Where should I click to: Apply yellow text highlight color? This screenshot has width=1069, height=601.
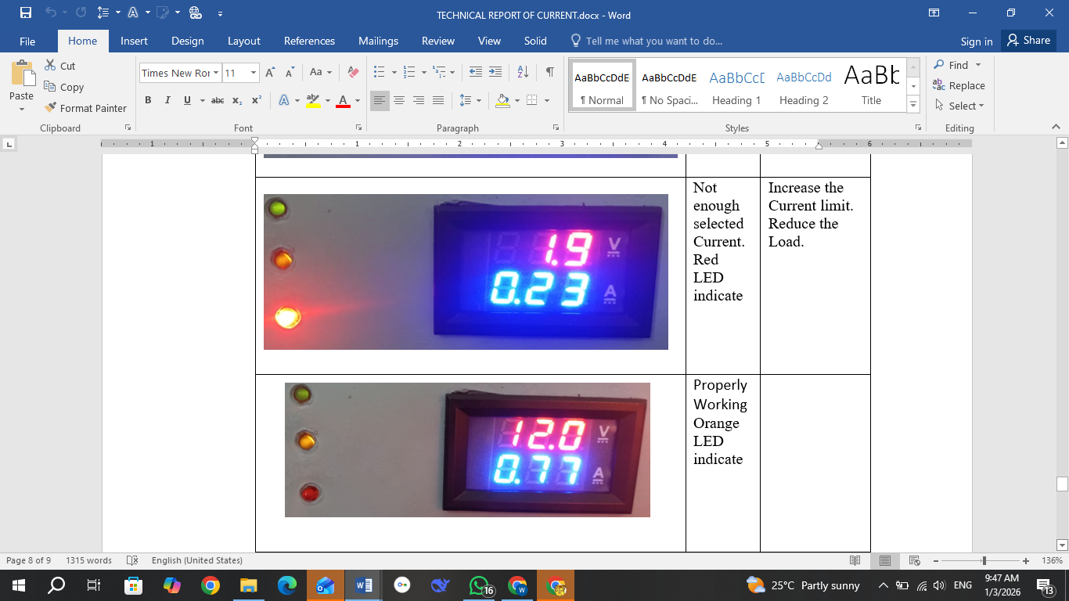tap(313, 100)
